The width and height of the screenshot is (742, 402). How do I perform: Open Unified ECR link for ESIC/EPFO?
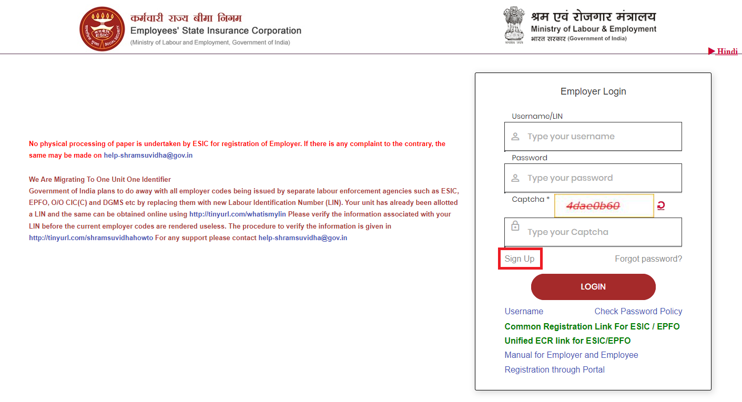coord(567,341)
